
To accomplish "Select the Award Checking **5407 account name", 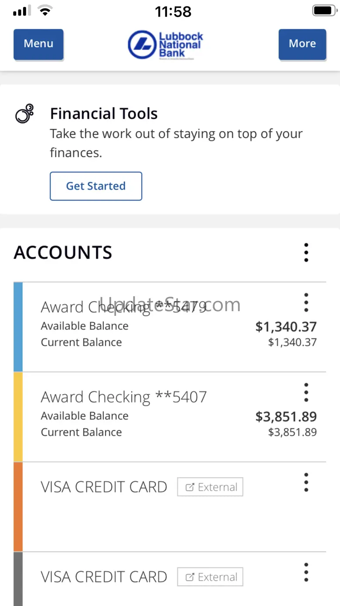I will coord(123,397).
